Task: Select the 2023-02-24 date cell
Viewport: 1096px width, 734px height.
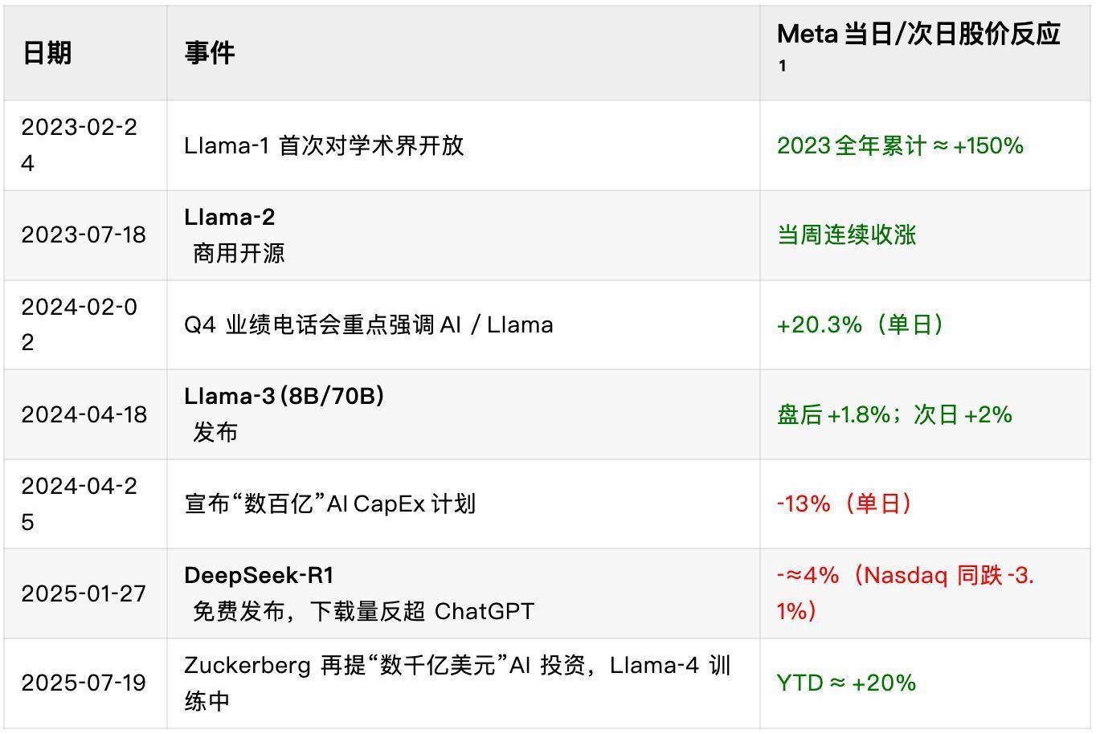Action: [79, 145]
